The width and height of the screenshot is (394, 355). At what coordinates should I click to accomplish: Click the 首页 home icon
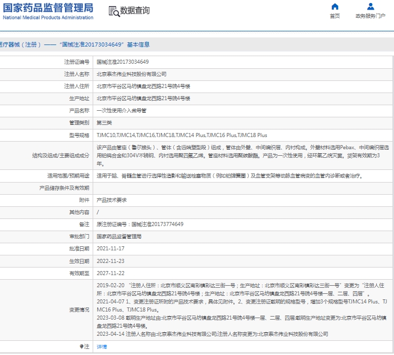click(335, 7)
